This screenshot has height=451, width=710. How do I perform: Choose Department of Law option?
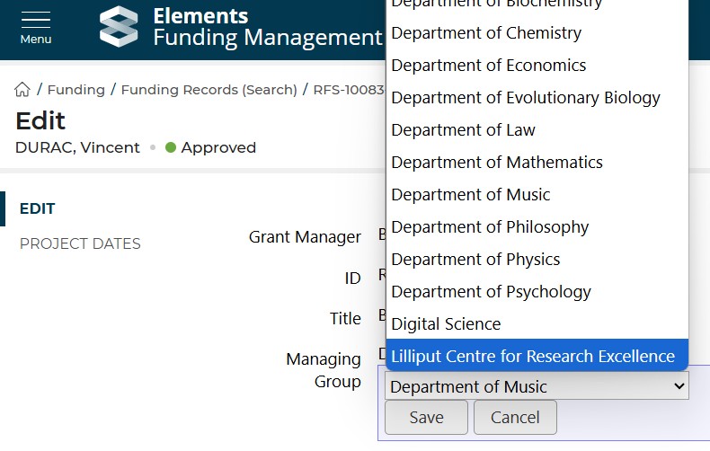463,130
